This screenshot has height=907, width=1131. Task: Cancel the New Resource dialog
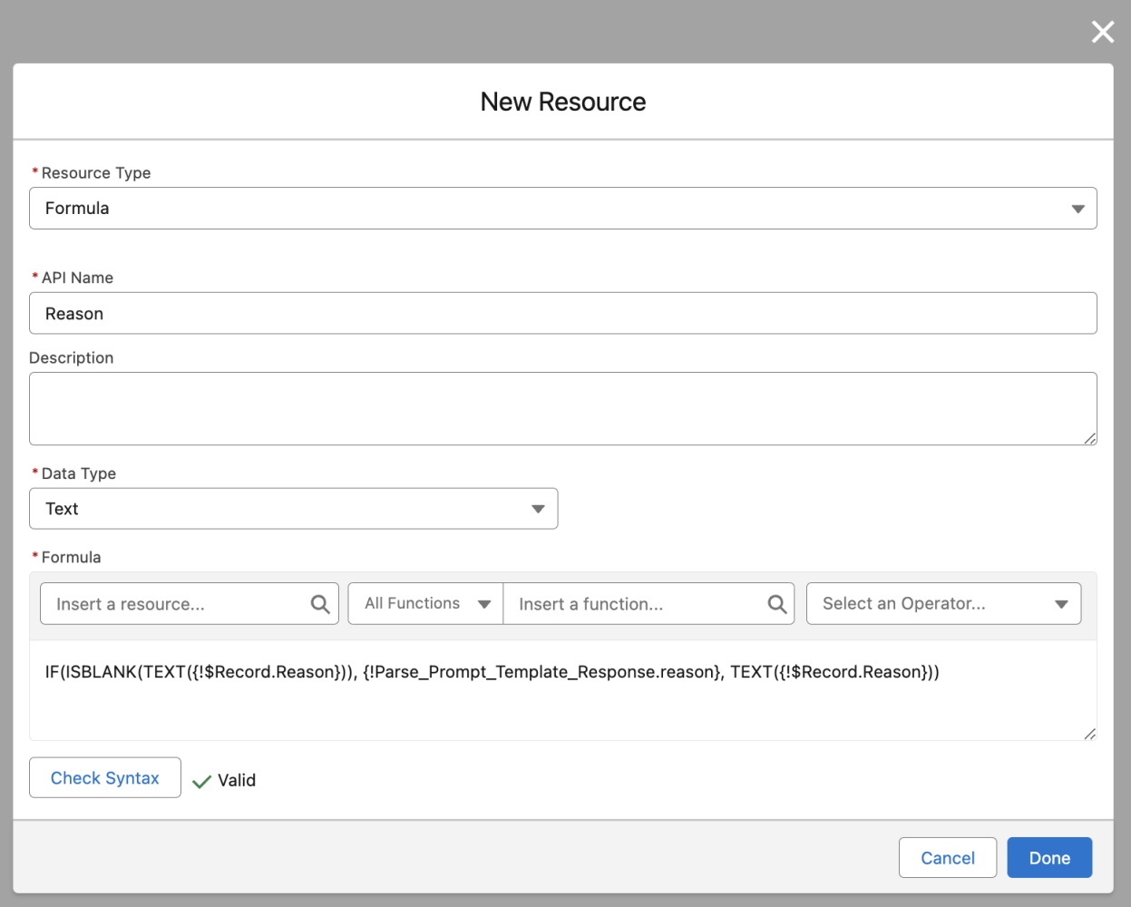point(947,857)
